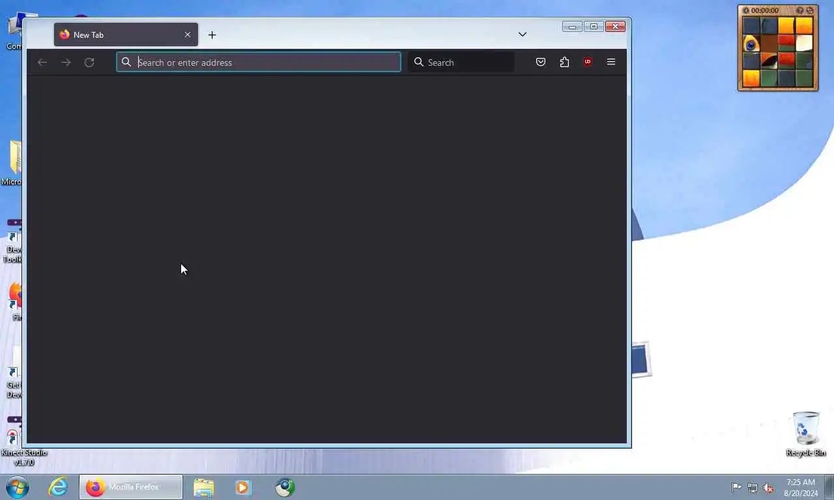The height and width of the screenshot is (500, 834).
Task: Go back using the browser Back arrow
Action: 42,62
